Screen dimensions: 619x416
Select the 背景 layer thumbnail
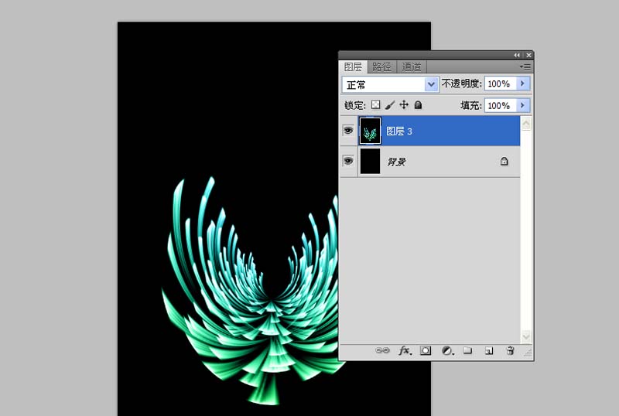371,161
